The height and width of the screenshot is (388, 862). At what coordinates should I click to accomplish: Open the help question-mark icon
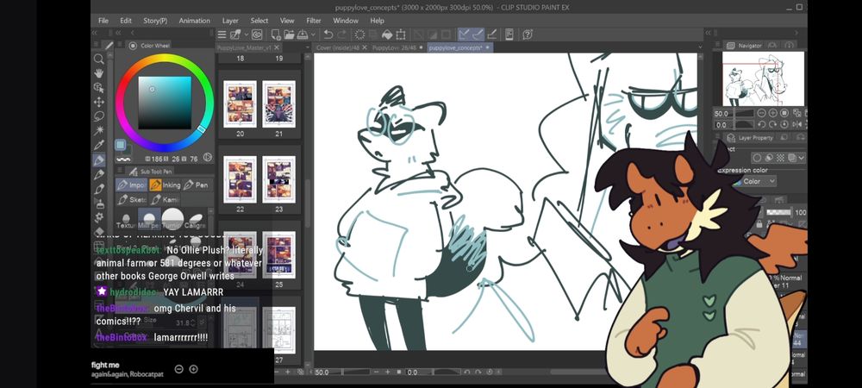click(x=528, y=34)
